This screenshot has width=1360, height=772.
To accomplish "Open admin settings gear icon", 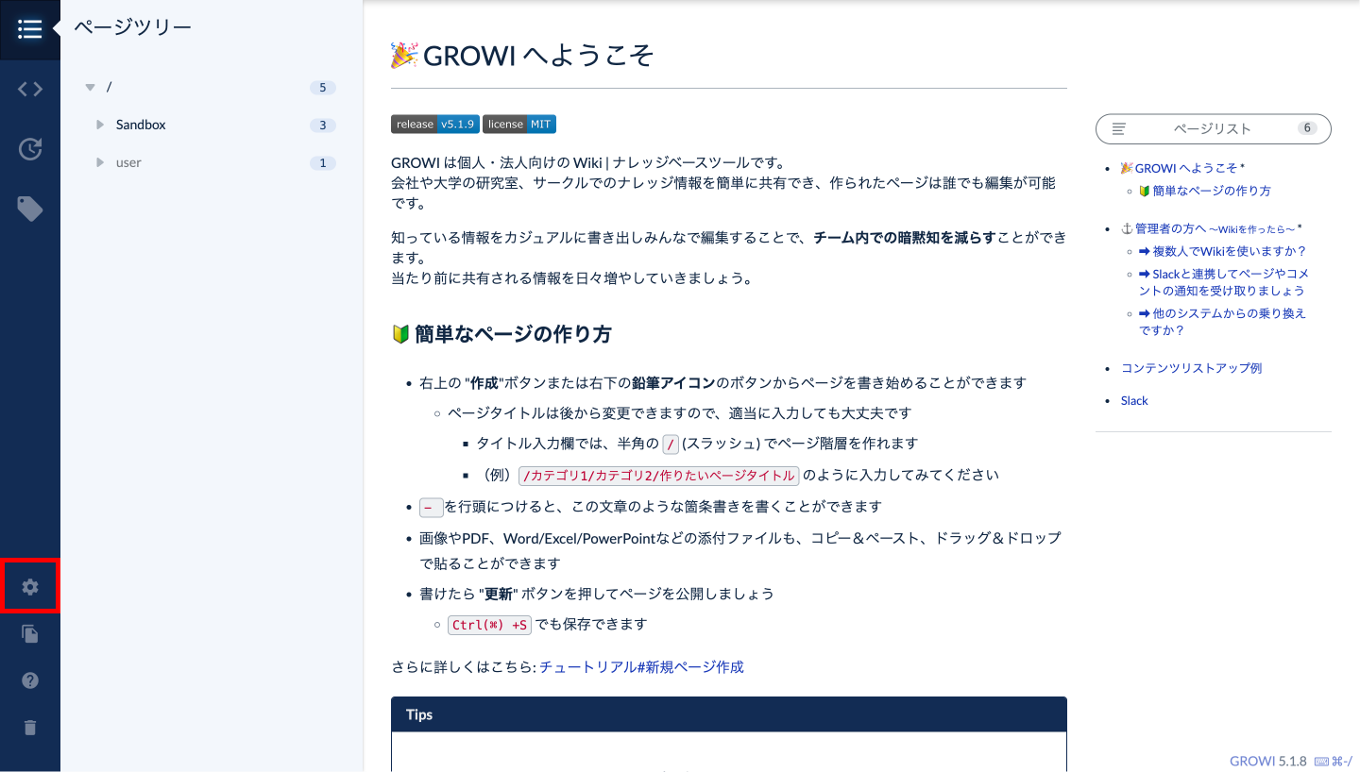I will (30, 587).
